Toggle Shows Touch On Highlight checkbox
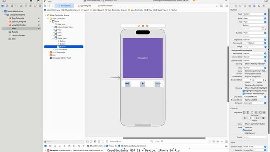This screenshot has width=270, height=152. (x=243, y=88)
